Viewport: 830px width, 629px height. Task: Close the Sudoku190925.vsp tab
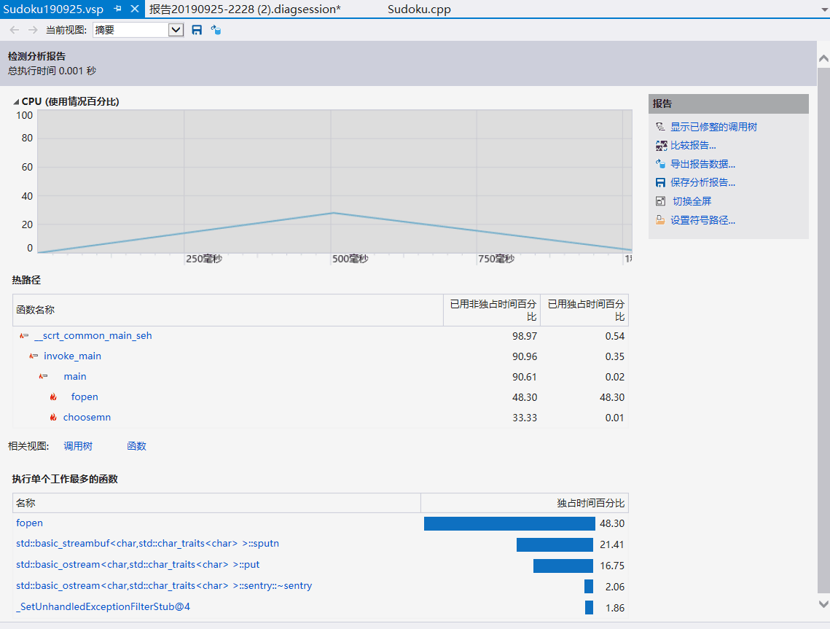pos(134,9)
